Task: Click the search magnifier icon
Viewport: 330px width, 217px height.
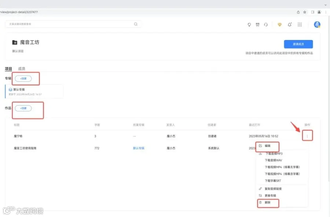Action: [x=136, y=24]
